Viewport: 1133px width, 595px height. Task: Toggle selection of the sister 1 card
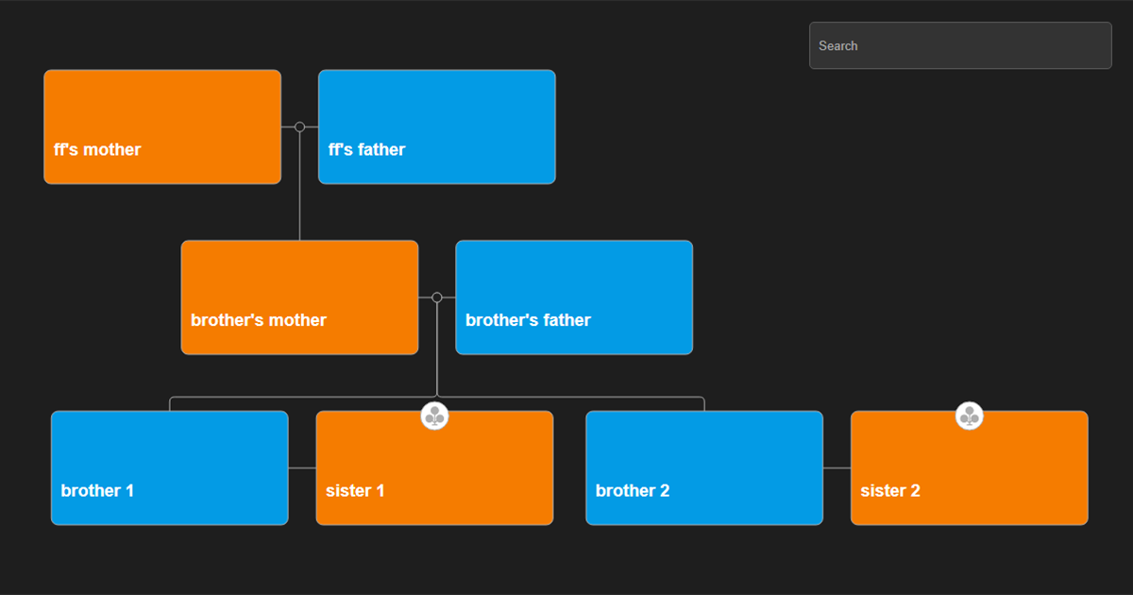point(434,472)
